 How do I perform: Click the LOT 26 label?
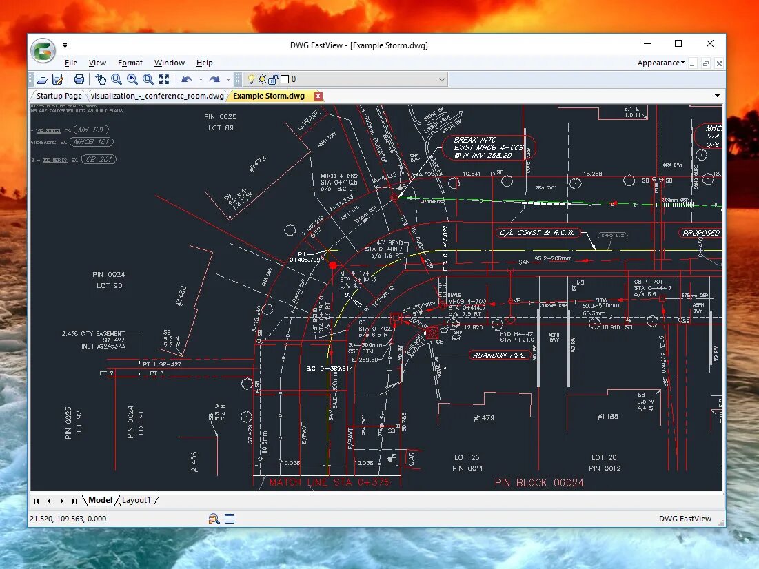click(604, 457)
